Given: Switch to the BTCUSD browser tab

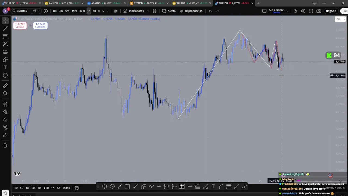Looking at the screenshot, I should 149,3.
